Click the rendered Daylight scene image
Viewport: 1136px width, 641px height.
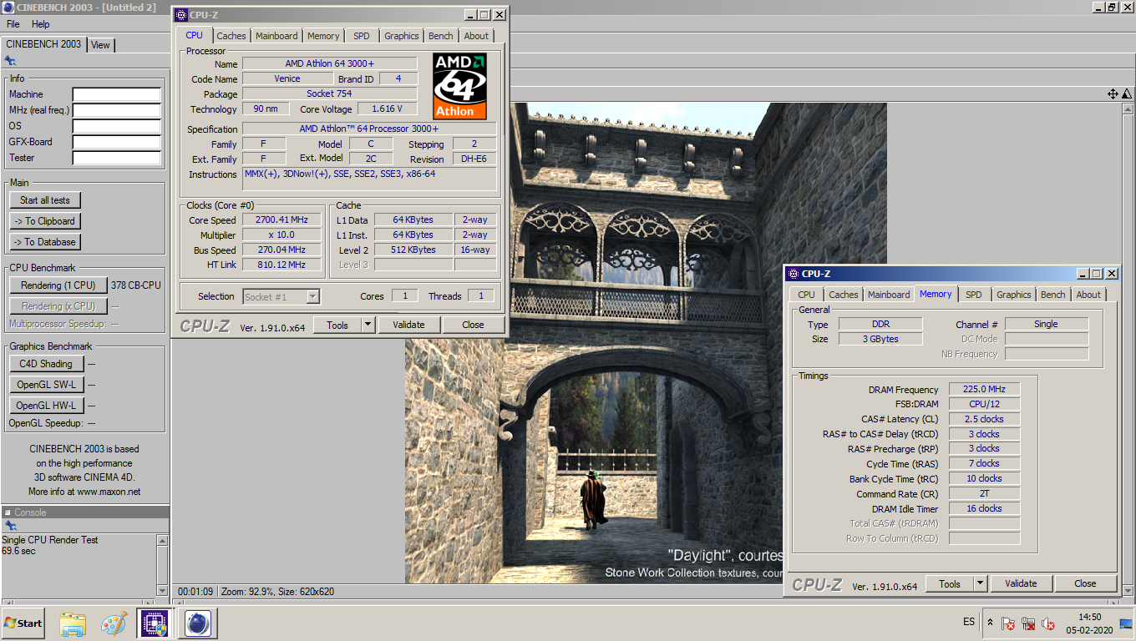[646, 343]
